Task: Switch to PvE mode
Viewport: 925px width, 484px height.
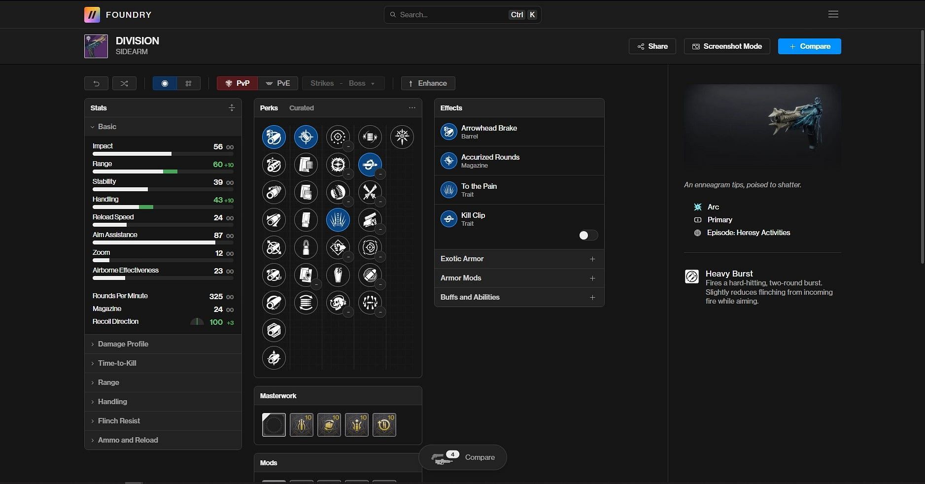Action: 277,83
